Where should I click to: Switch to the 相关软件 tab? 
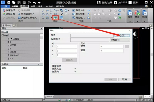click(x=60, y=6)
